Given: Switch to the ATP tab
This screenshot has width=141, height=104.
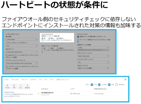Looking at the screenshot, I should pos(40,79).
